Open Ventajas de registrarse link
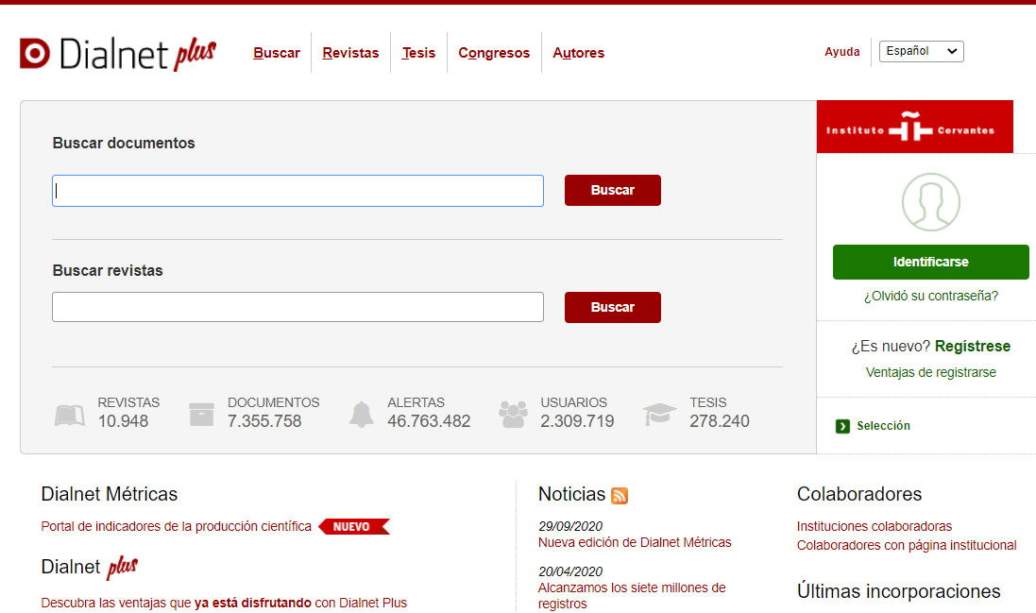 pos(930,372)
